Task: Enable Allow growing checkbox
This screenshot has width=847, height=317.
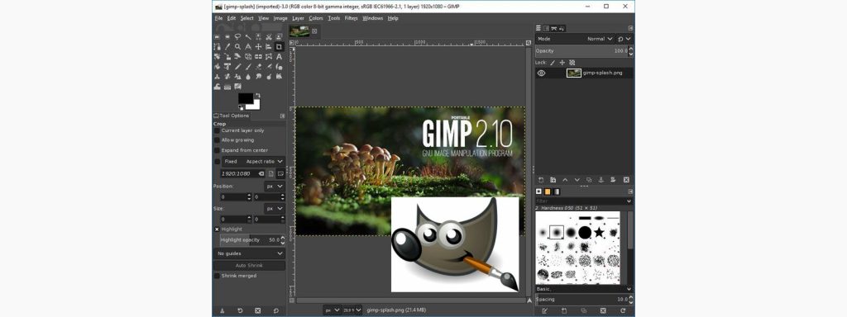Action: pos(218,140)
